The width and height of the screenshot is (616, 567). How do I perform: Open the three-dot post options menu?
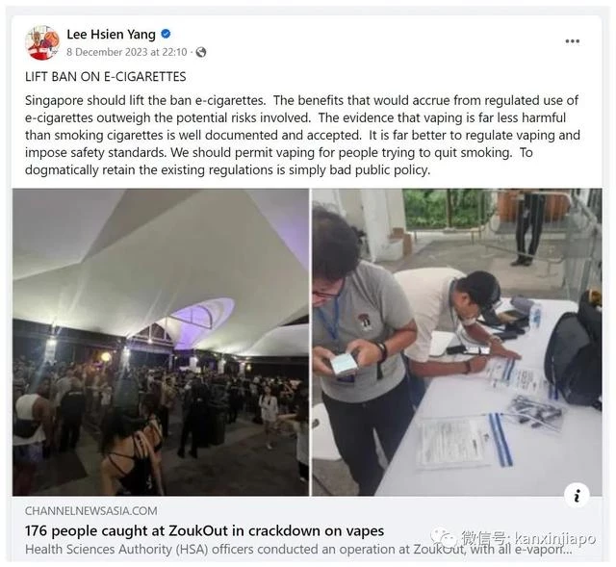tap(572, 41)
